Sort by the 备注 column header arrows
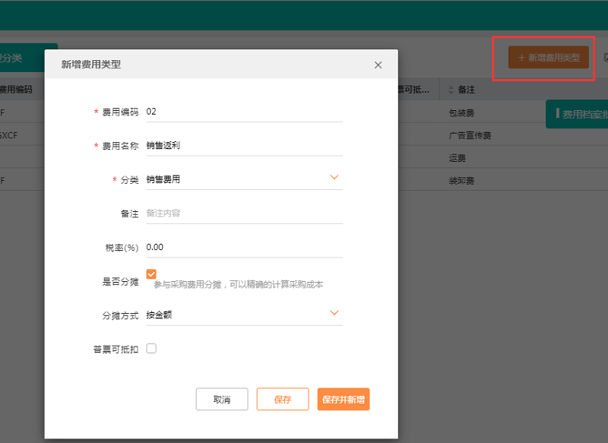The width and height of the screenshot is (608, 443). click(x=451, y=90)
